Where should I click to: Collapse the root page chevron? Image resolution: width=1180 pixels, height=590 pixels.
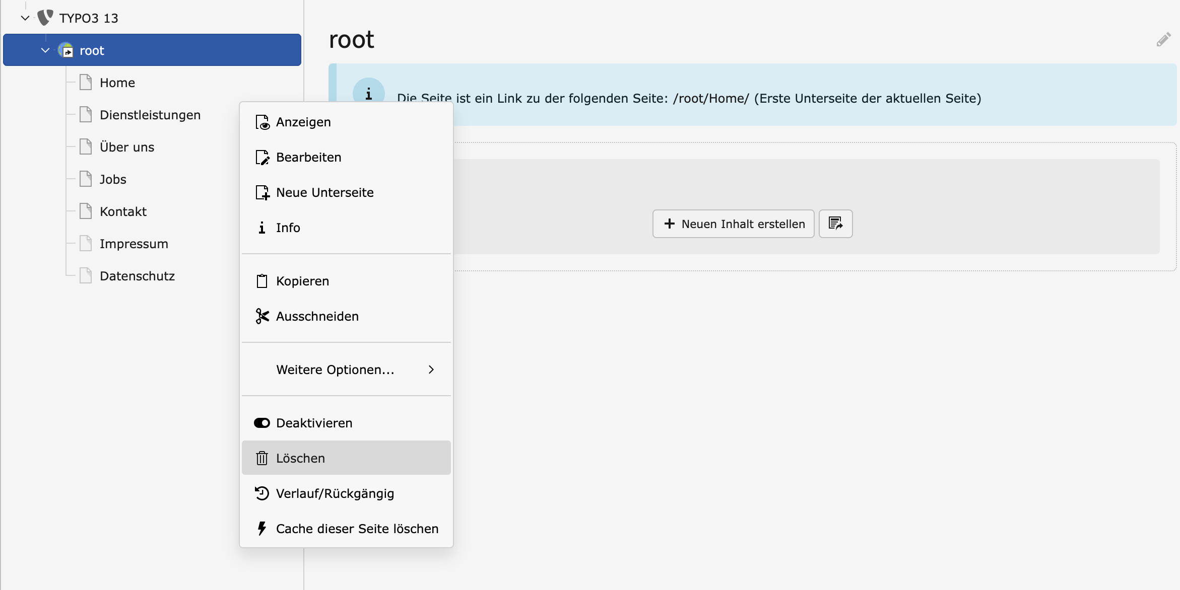coord(45,50)
